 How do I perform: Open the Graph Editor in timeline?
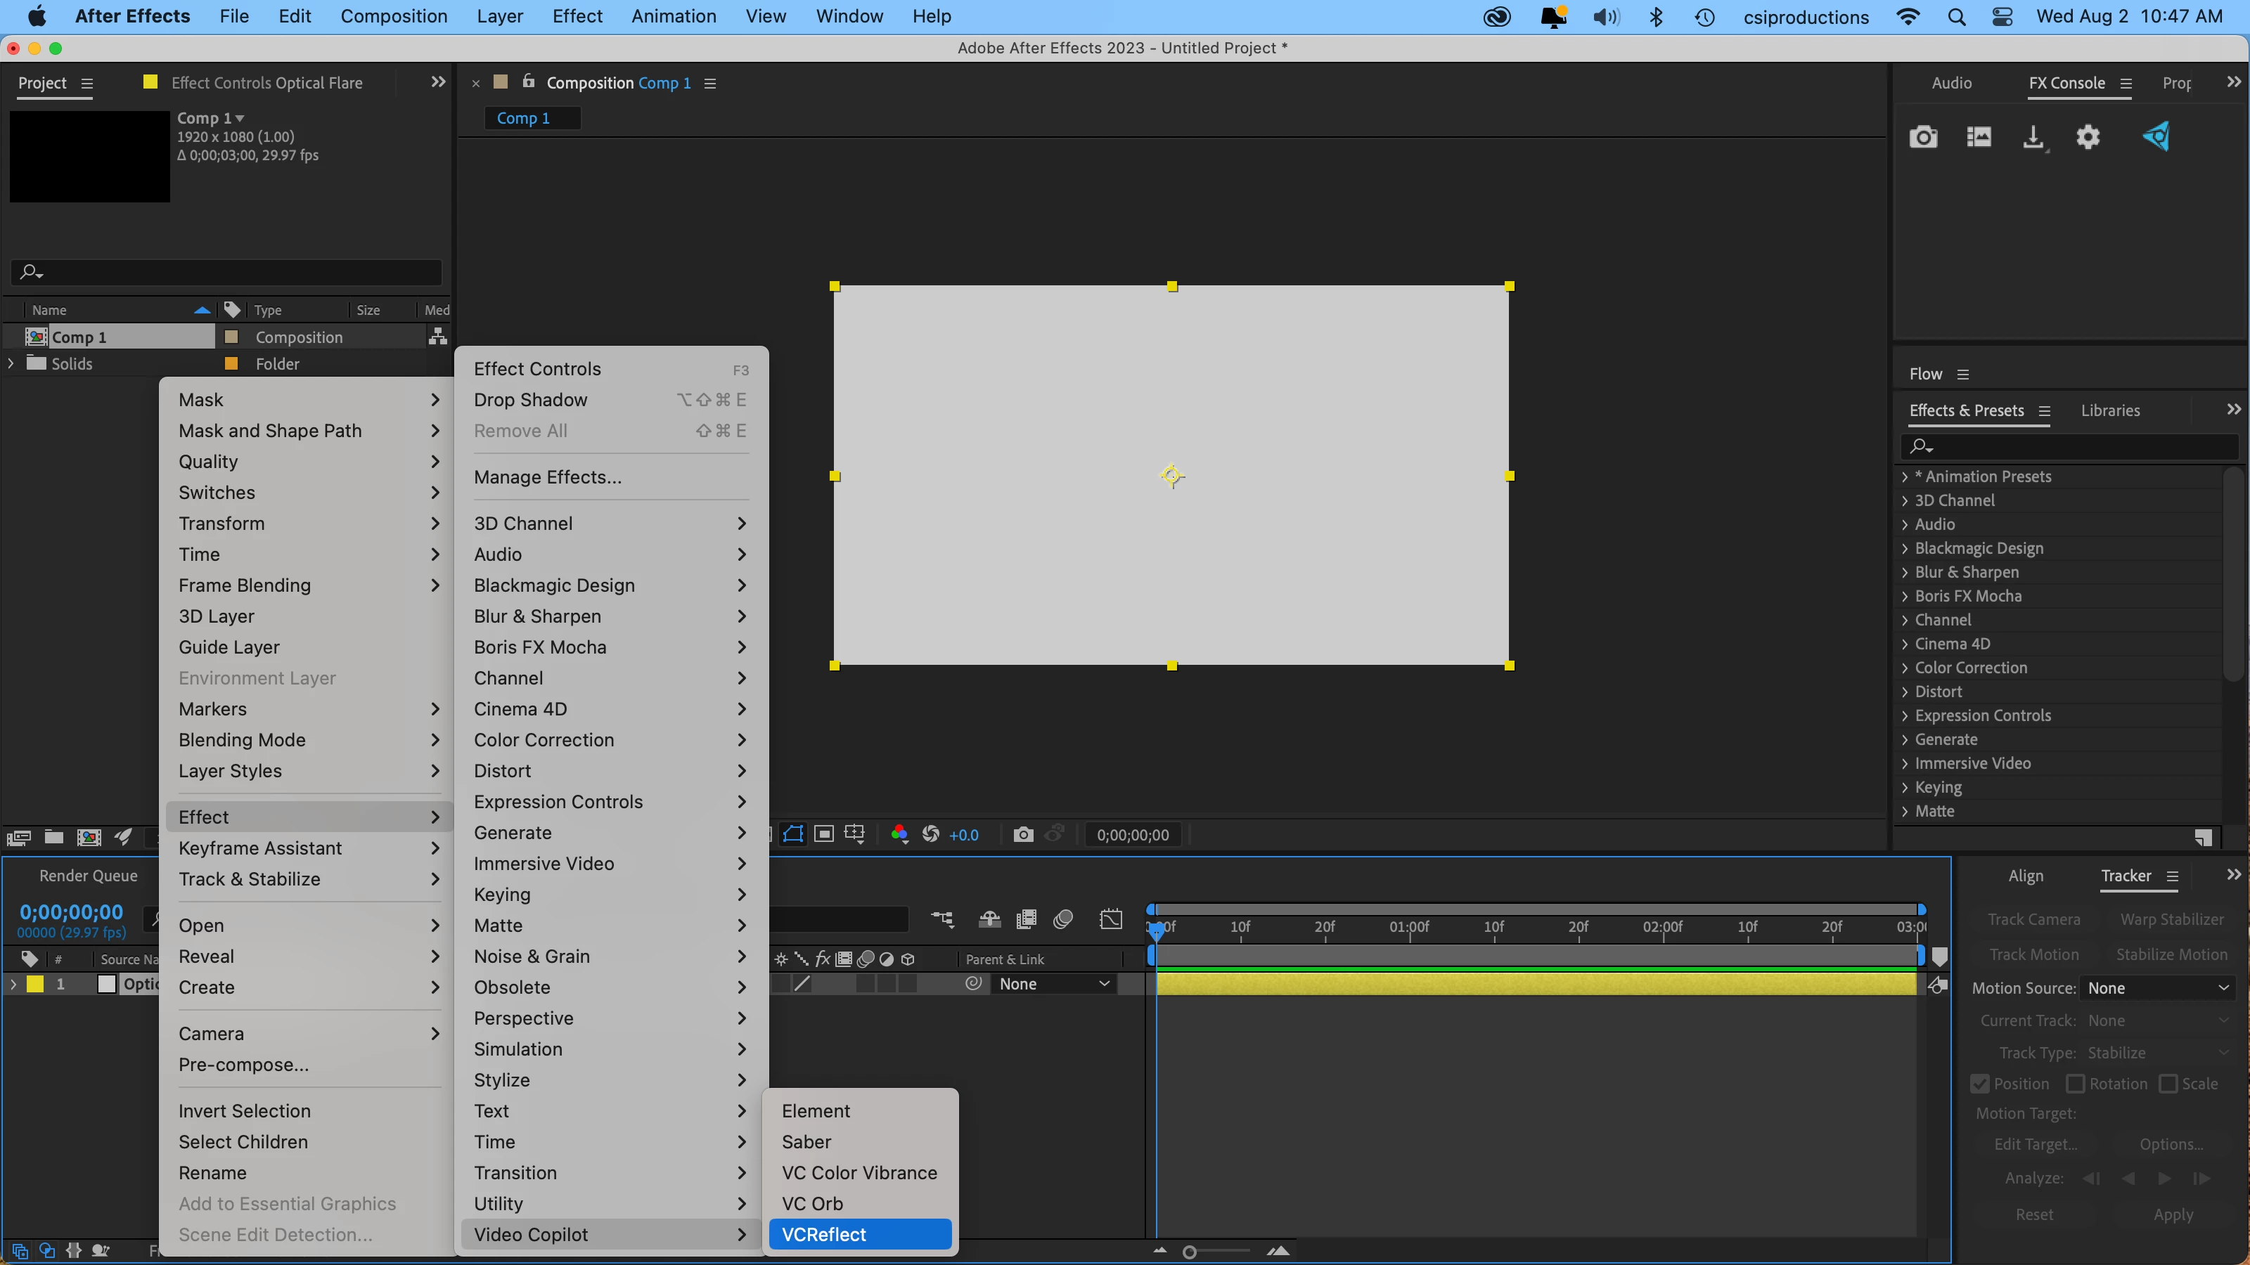coord(1111,919)
